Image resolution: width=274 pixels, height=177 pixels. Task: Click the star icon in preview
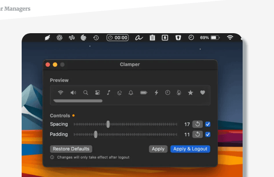190,92
